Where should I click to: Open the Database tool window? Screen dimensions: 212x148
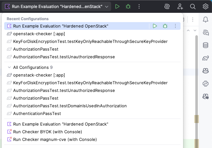coord(206,45)
